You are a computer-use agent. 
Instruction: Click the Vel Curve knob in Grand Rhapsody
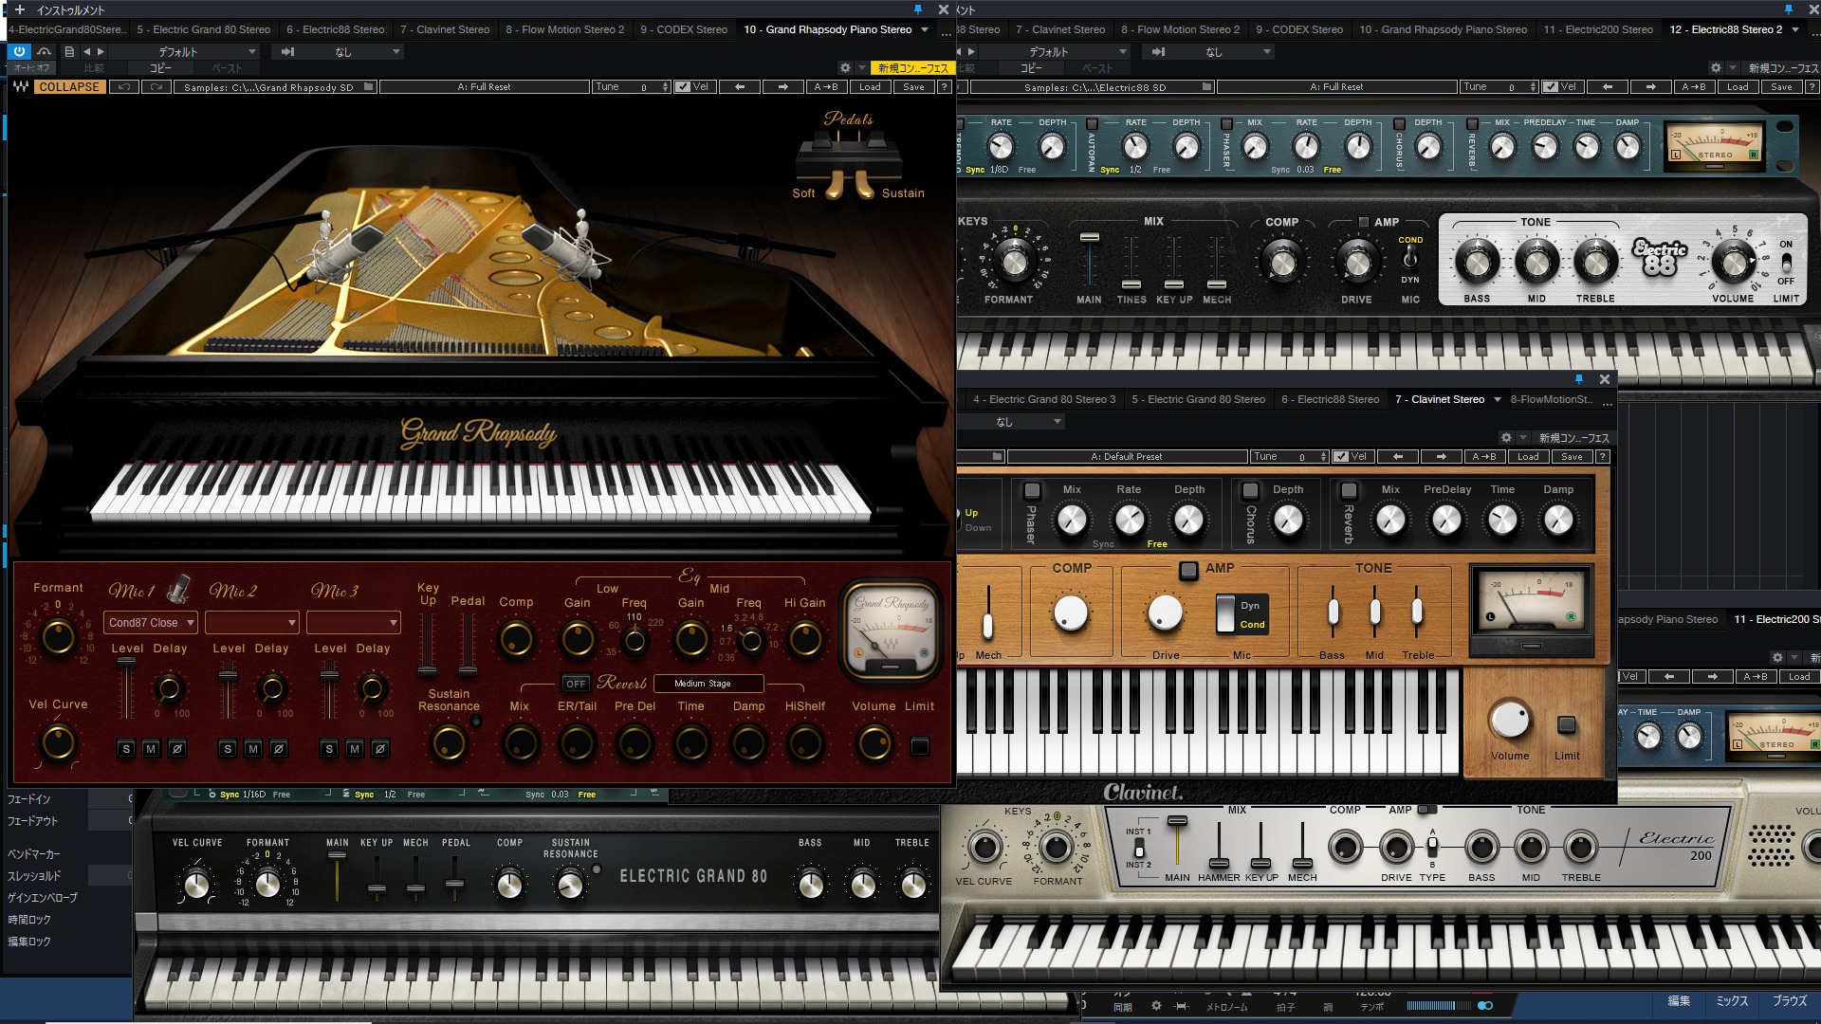point(58,741)
